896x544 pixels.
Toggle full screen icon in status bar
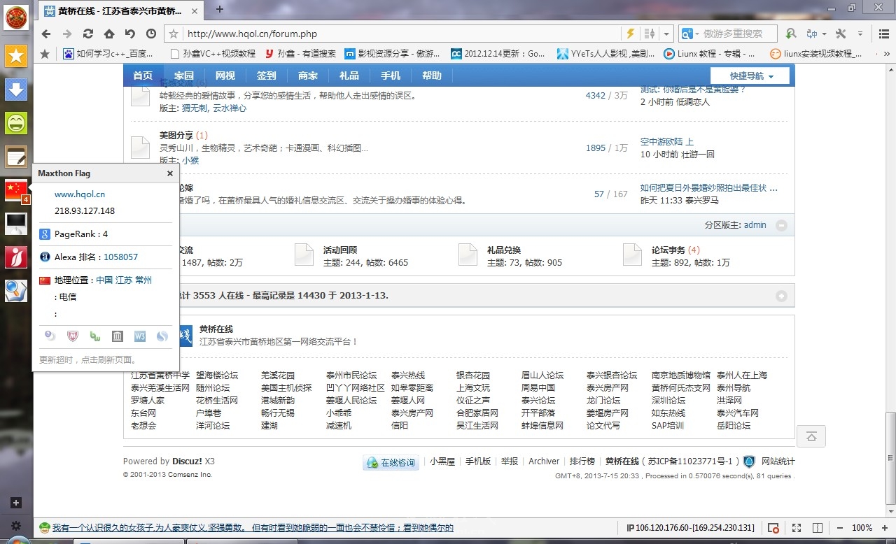[797, 528]
